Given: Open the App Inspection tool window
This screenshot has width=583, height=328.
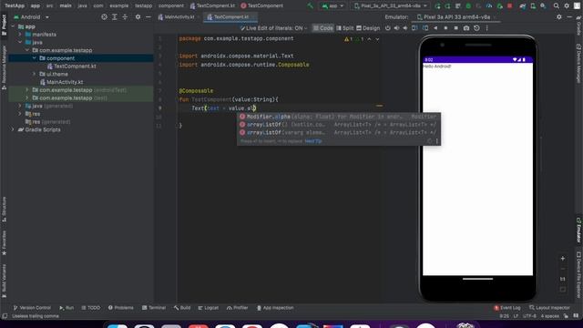Looking at the screenshot, I should point(275,308).
